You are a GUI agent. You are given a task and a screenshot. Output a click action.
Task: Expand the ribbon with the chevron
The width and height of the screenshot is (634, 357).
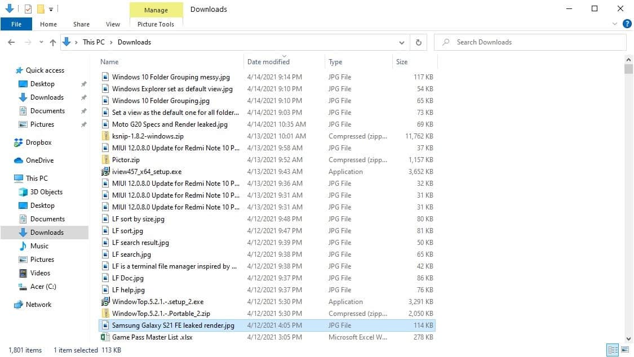click(615, 24)
